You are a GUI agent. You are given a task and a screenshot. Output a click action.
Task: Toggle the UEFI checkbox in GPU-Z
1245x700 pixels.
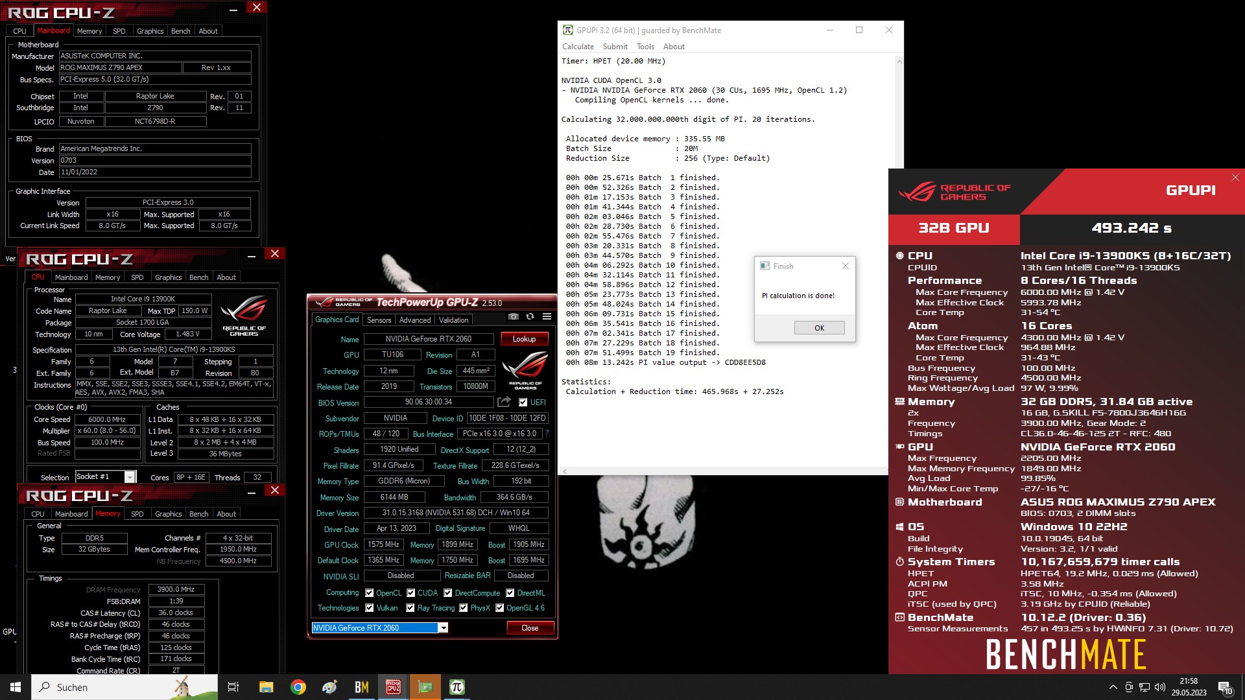coord(523,402)
